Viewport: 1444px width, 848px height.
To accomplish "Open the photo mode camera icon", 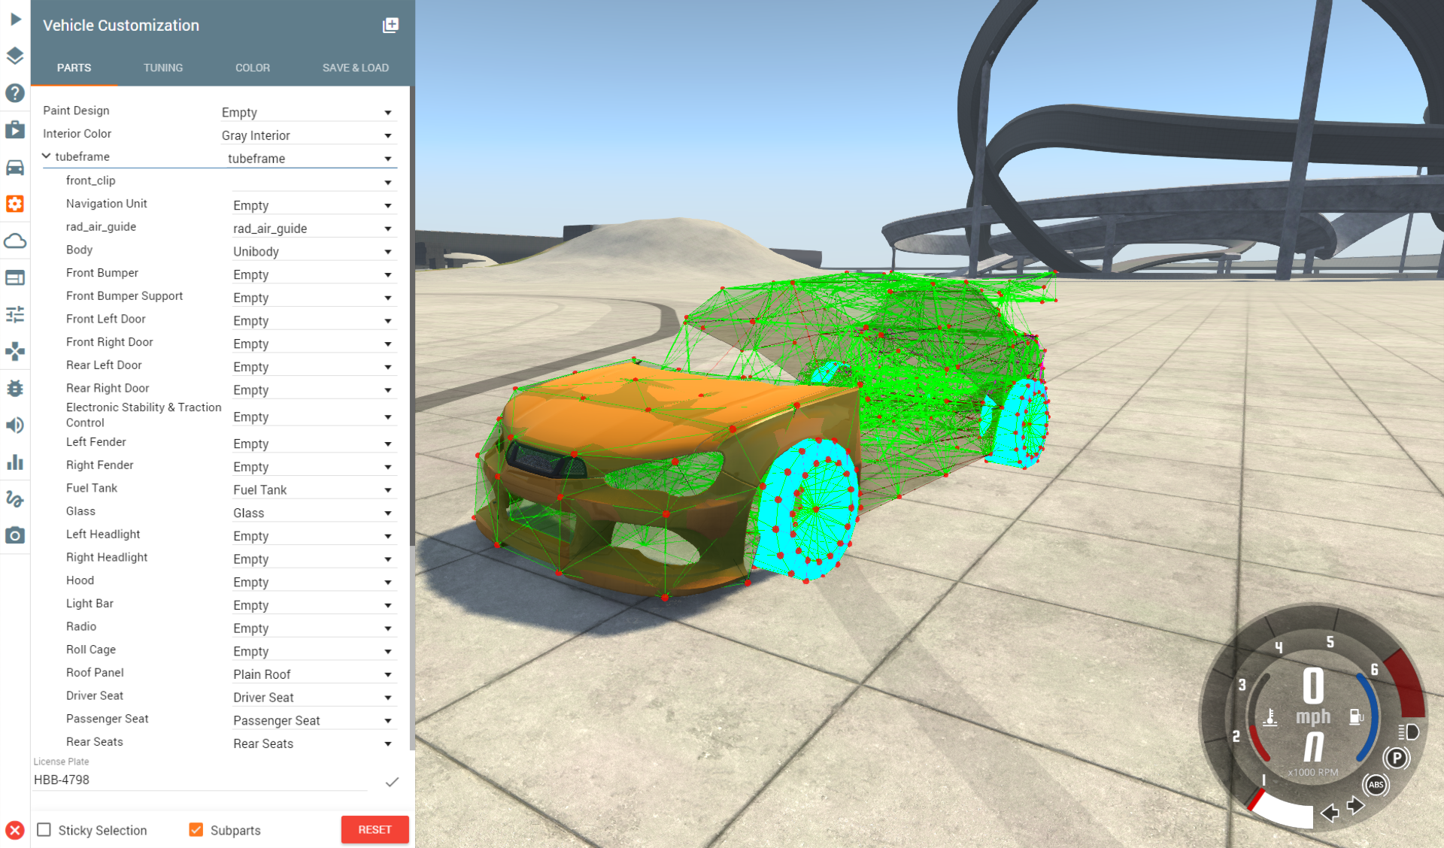I will [15, 535].
